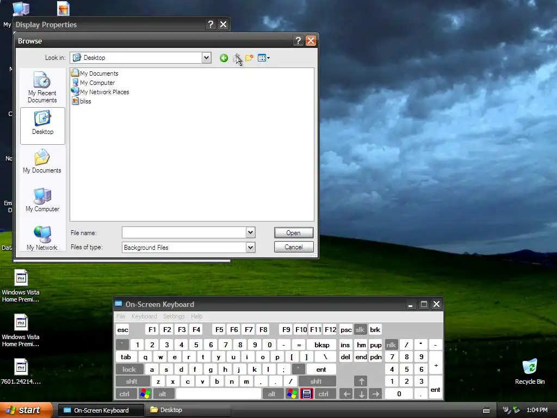The width and height of the screenshot is (557, 418).
Task: Click the orange picture icon on desktop top
Action: click(63, 9)
